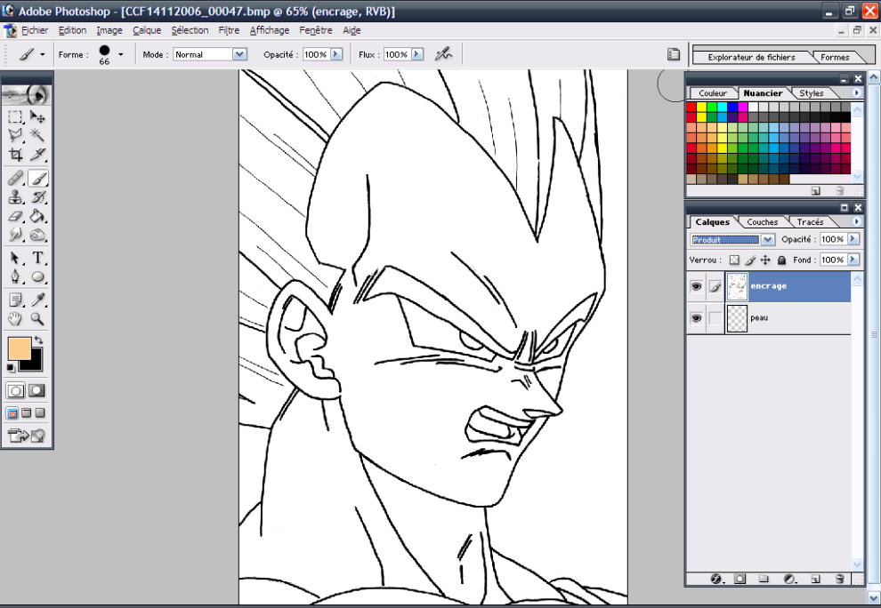Activate the Hand tool
This screenshot has width=881, height=608.
15,319
